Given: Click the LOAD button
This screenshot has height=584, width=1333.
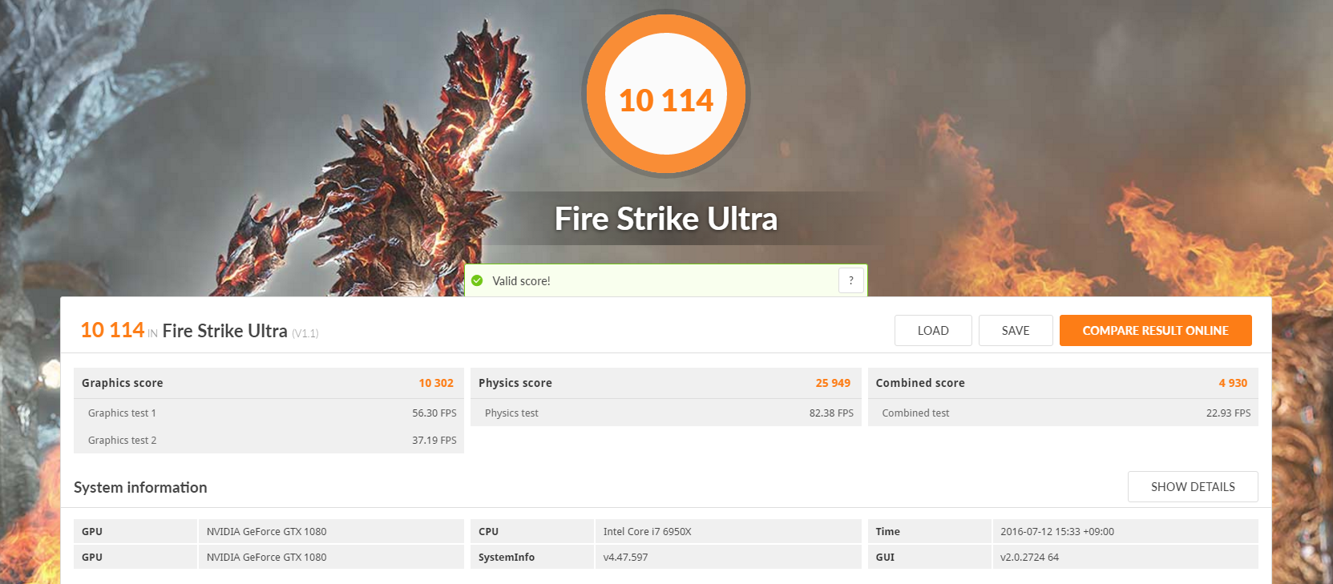Looking at the screenshot, I should click(933, 330).
